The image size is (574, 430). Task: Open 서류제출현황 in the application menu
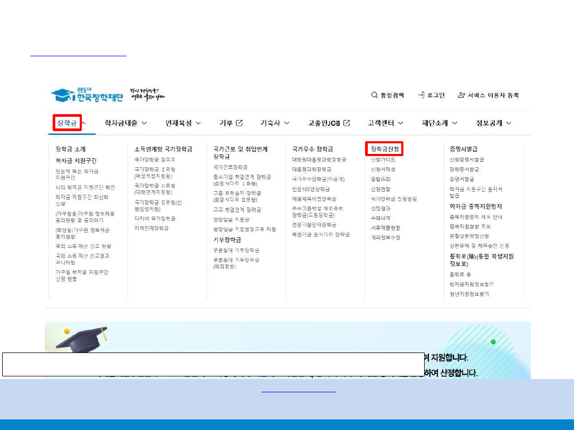point(385,228)
